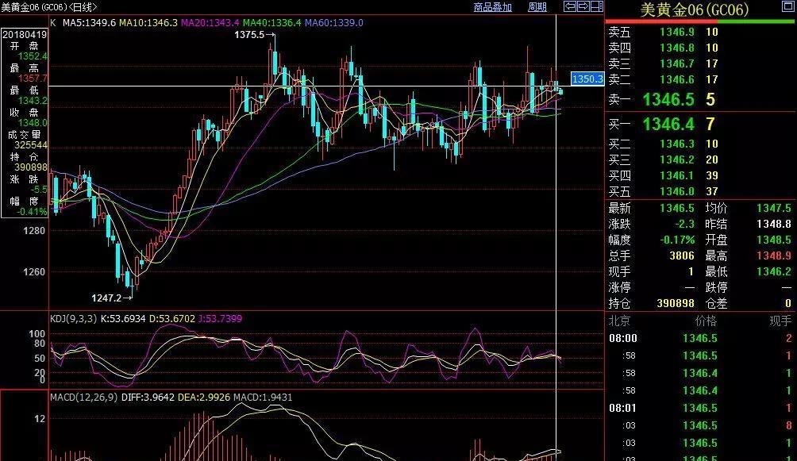797x461 pixels.
Task: Click the K chart type label
Action: 53,23
